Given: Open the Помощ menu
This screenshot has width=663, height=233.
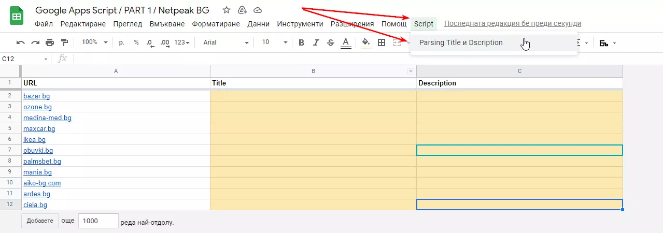Looking at the screenshot, I should point(394,24).
